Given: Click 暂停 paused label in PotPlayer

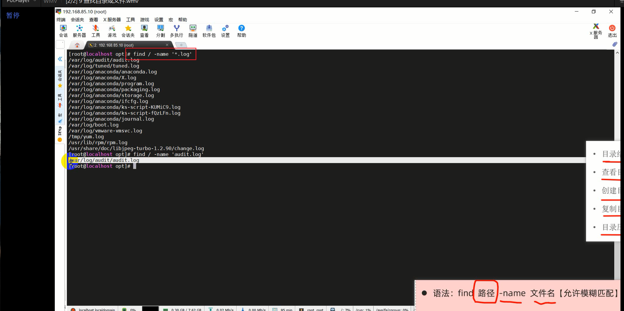Looking at the screenshot, I should pos(13,15).
